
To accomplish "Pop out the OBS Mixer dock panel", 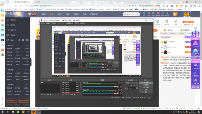I will (x=123, y=80).
